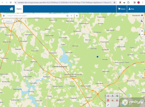Open the hamburger menu beside the search field
This screenshot has width=145, height=107.
point(4,16)
